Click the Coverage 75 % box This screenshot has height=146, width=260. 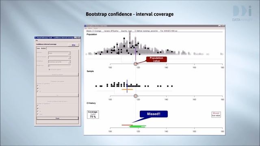point(93,114)
